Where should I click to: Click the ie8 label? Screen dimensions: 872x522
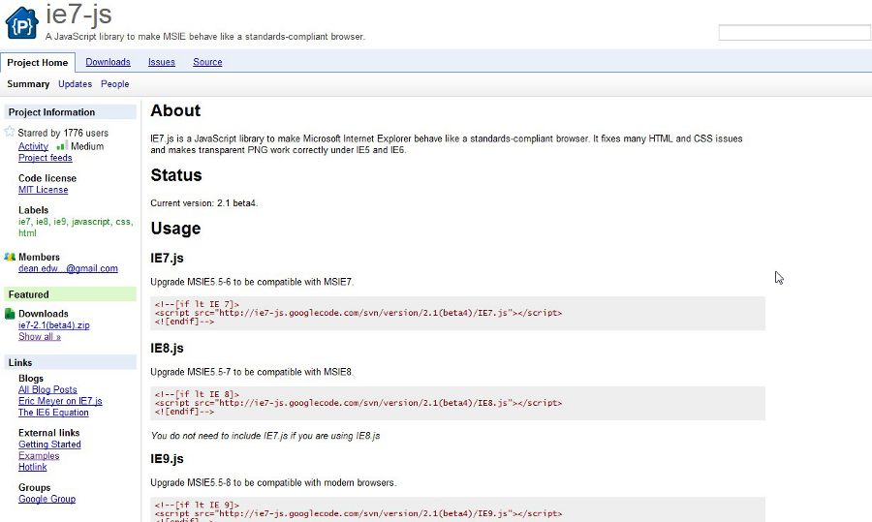point(43,222)
